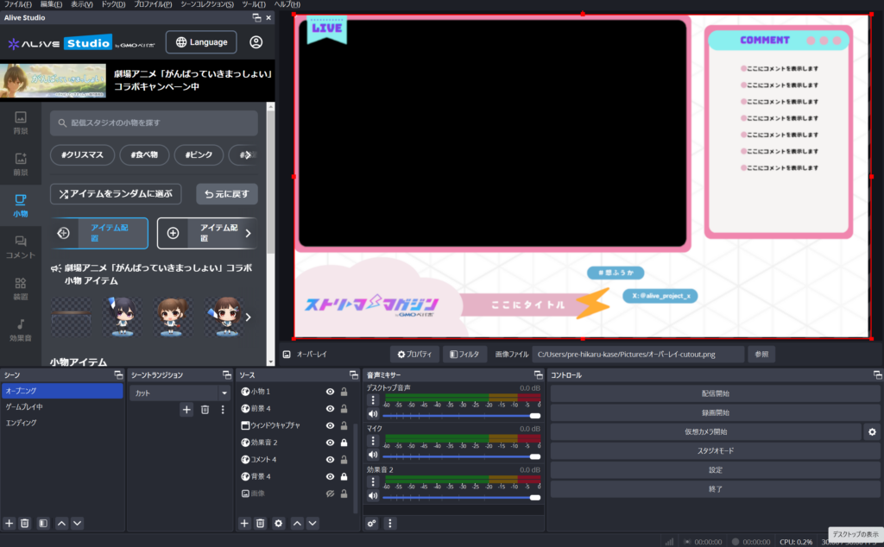Open advanced audio properties gears icon
The image size is (884, 547).
click(371, 524)
